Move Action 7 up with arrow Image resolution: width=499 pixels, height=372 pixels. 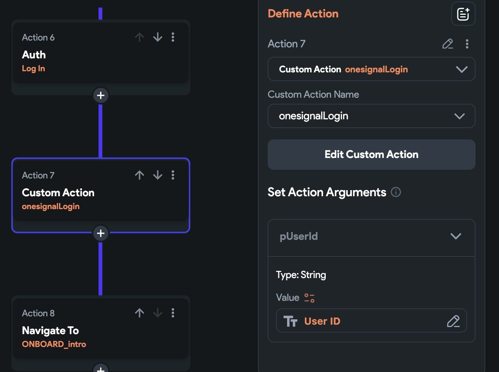click(x=140, y=175)
